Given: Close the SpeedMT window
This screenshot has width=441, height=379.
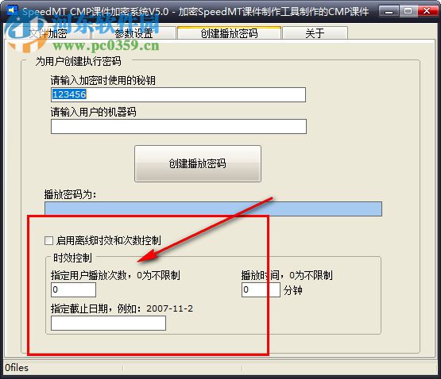Looking at the screenshot, I should pos(427,11).
